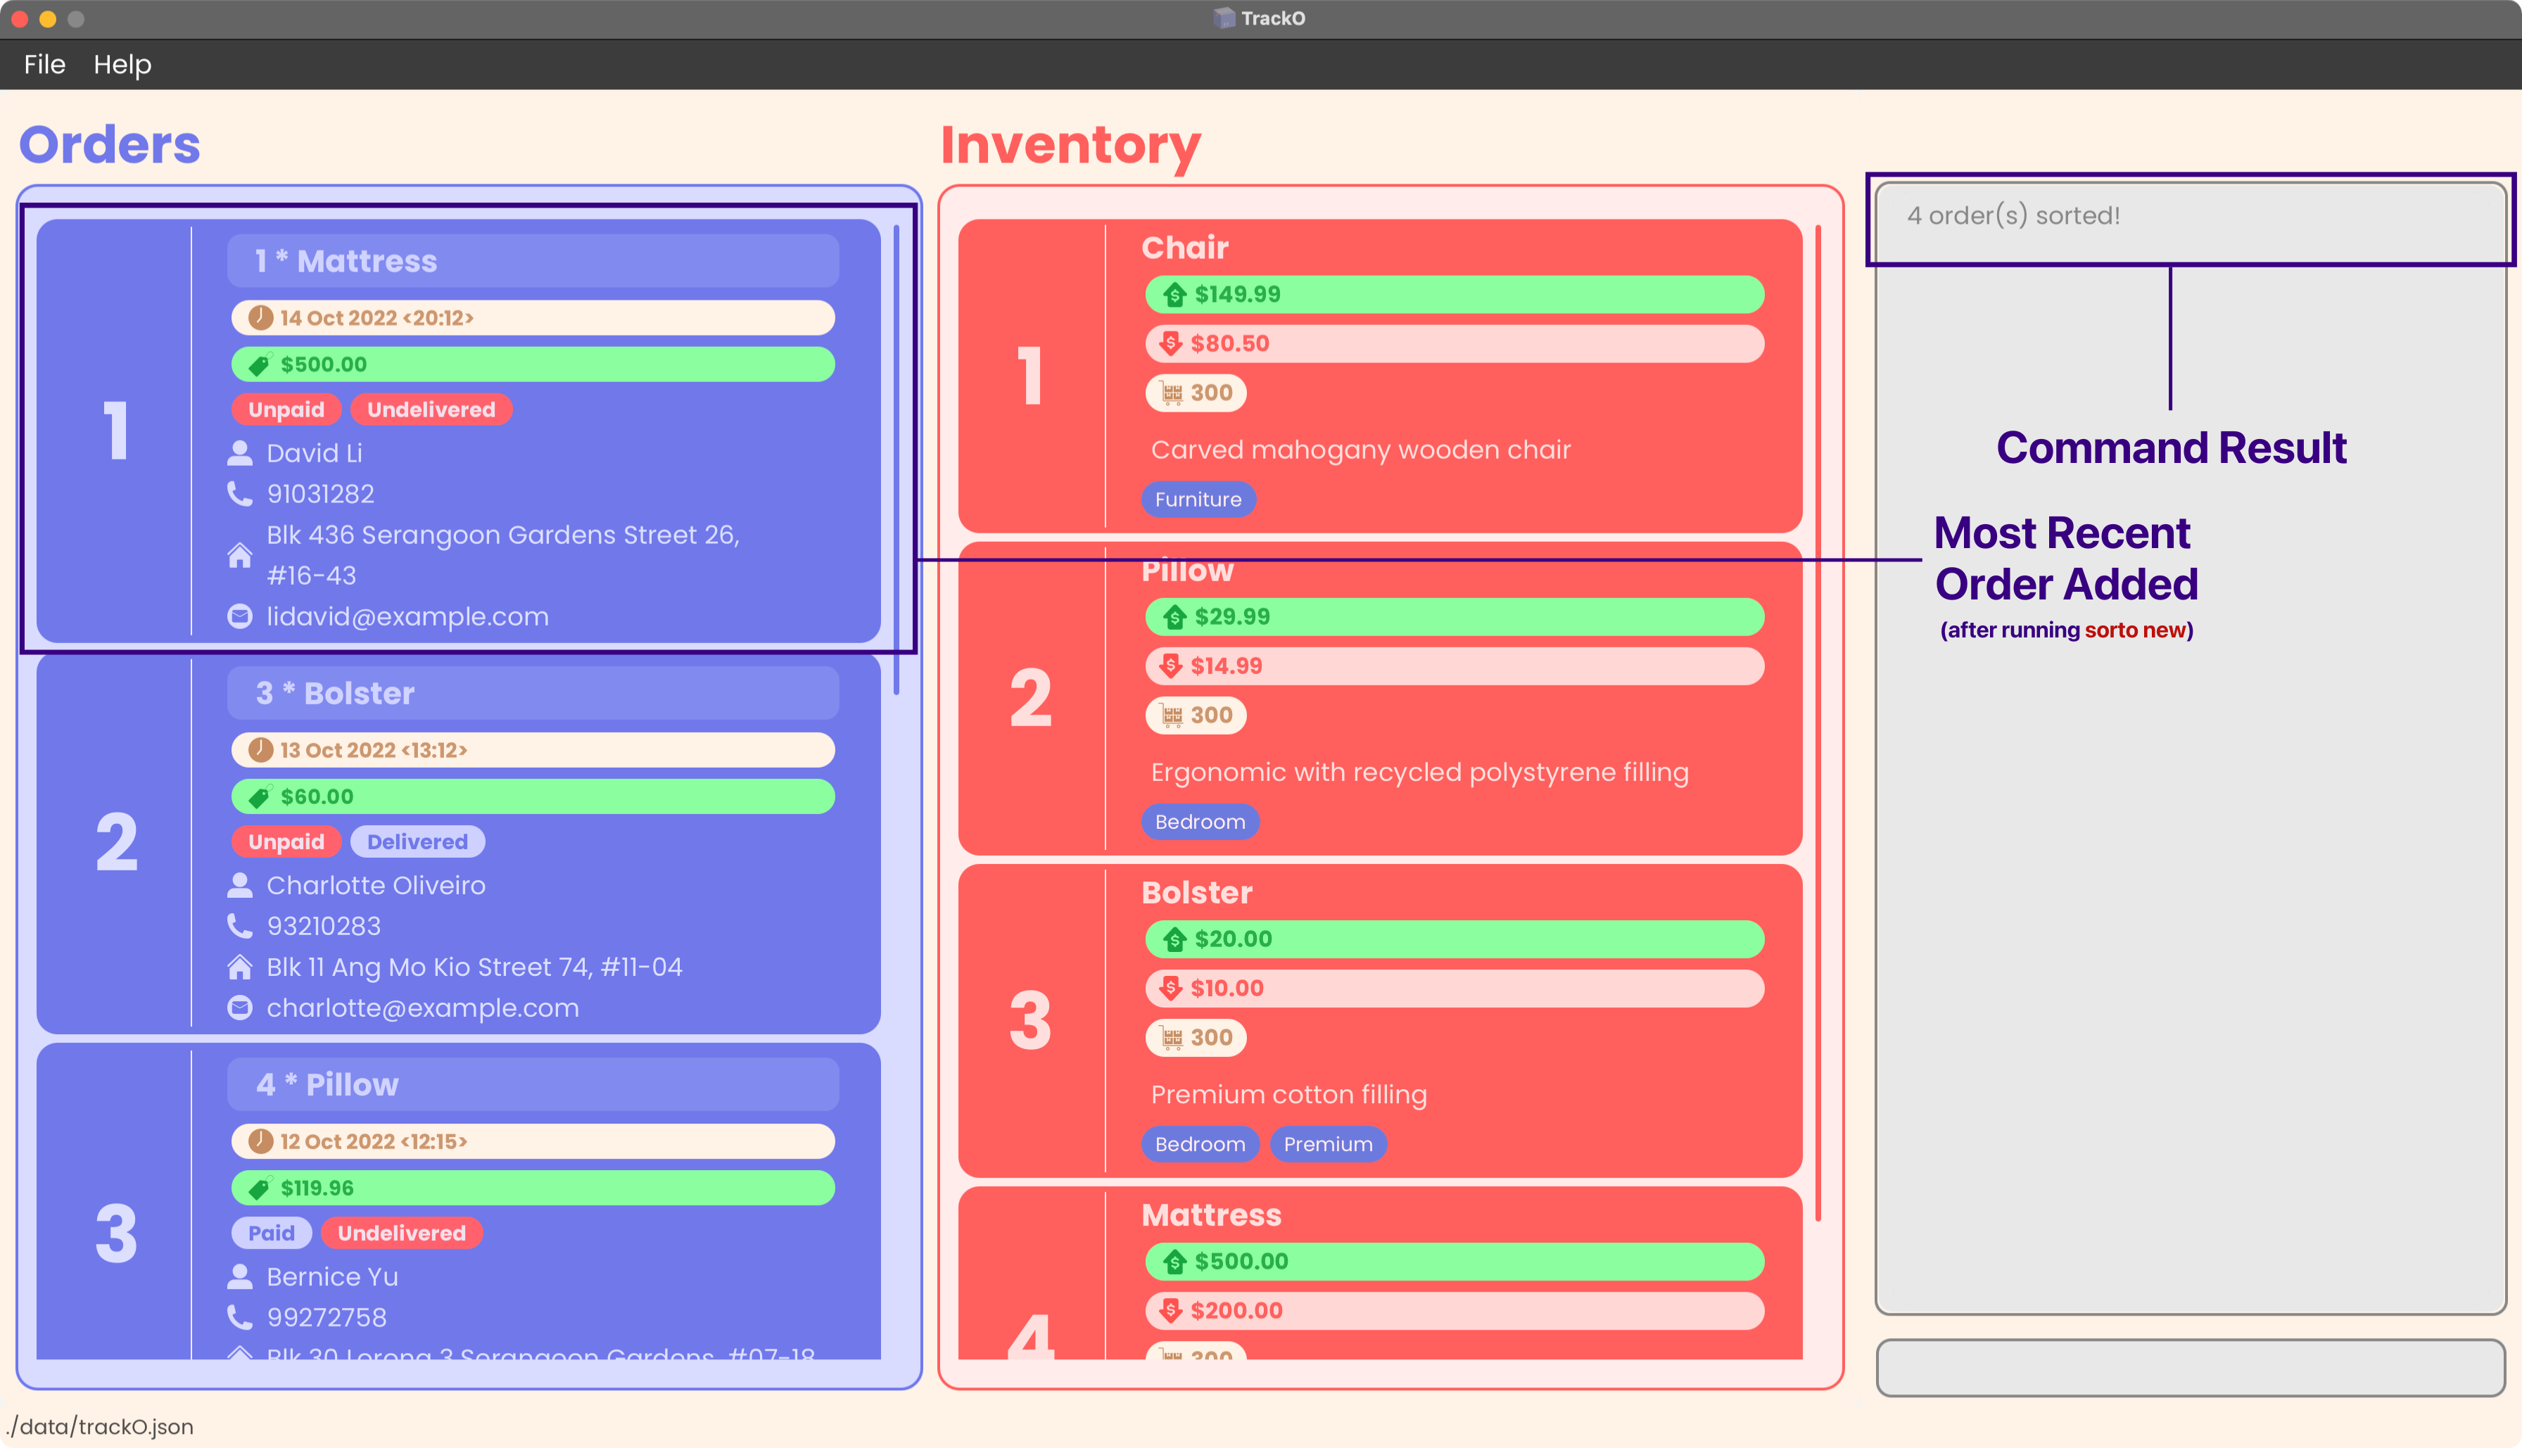This screenshot has width=2522, height=1448.
Task: Click the sell price icon beside Mattress $500.00
Action: pyautogui.click(x=1174, y=1261)
